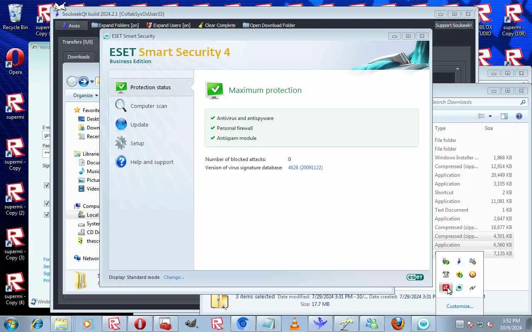The width and height of the screenshot is (532, 332).
Task: Click the Safely Remove Hardware tray icon
Action: pos(446,261)
